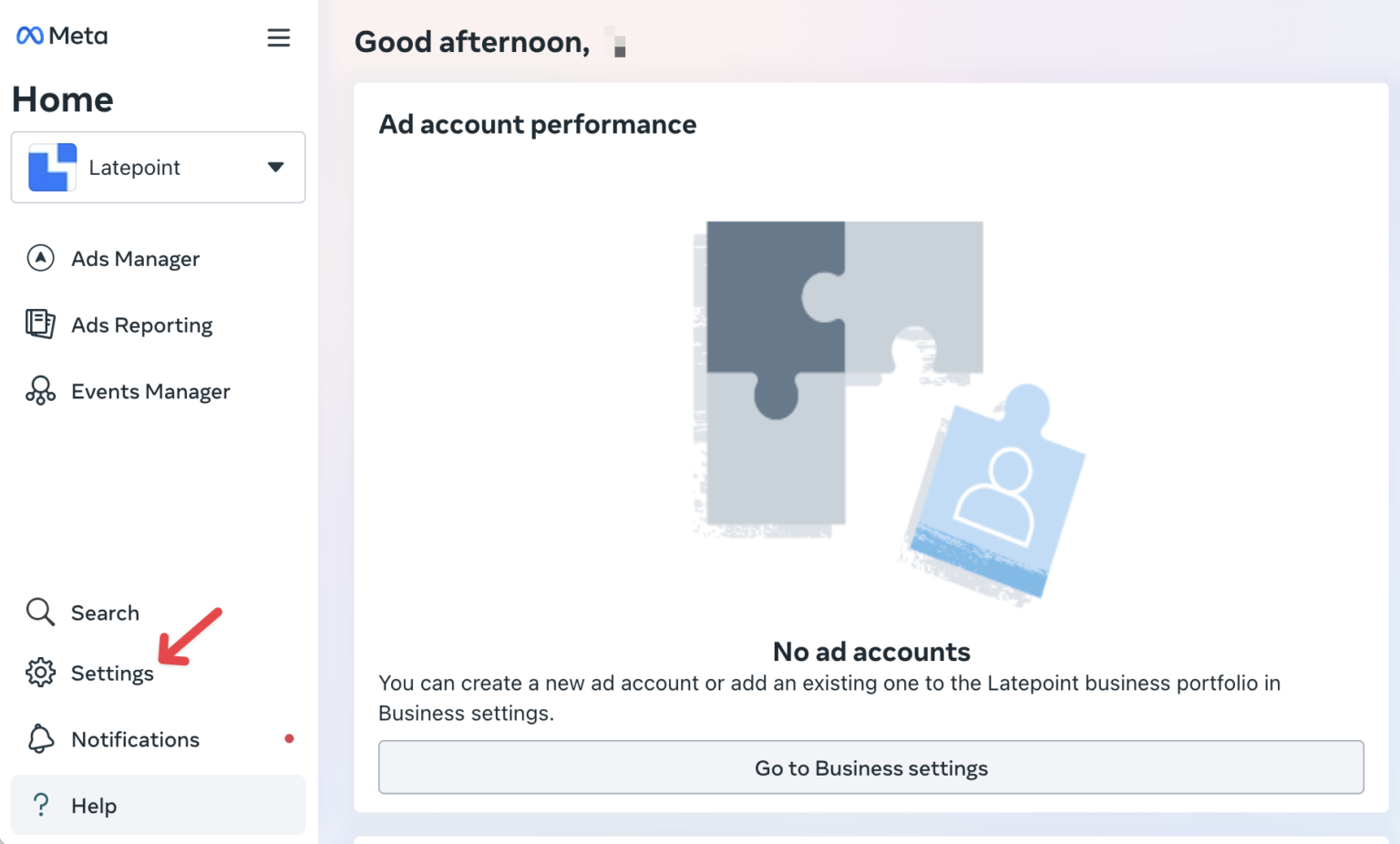Click the Events Manager icon
The image size is (1400, 844).
coord(40,391)
